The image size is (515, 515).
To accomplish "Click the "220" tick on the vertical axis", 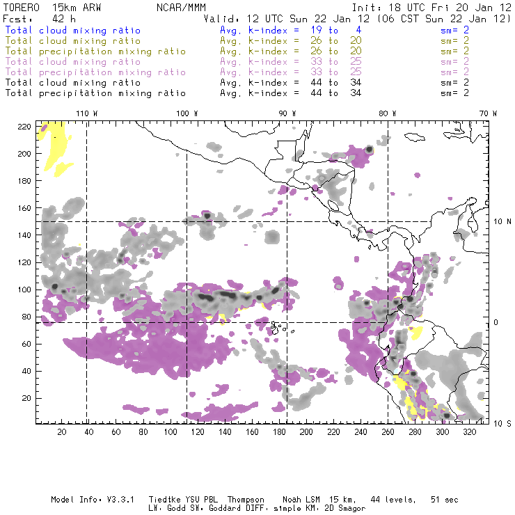I will (x=24, y=127).
